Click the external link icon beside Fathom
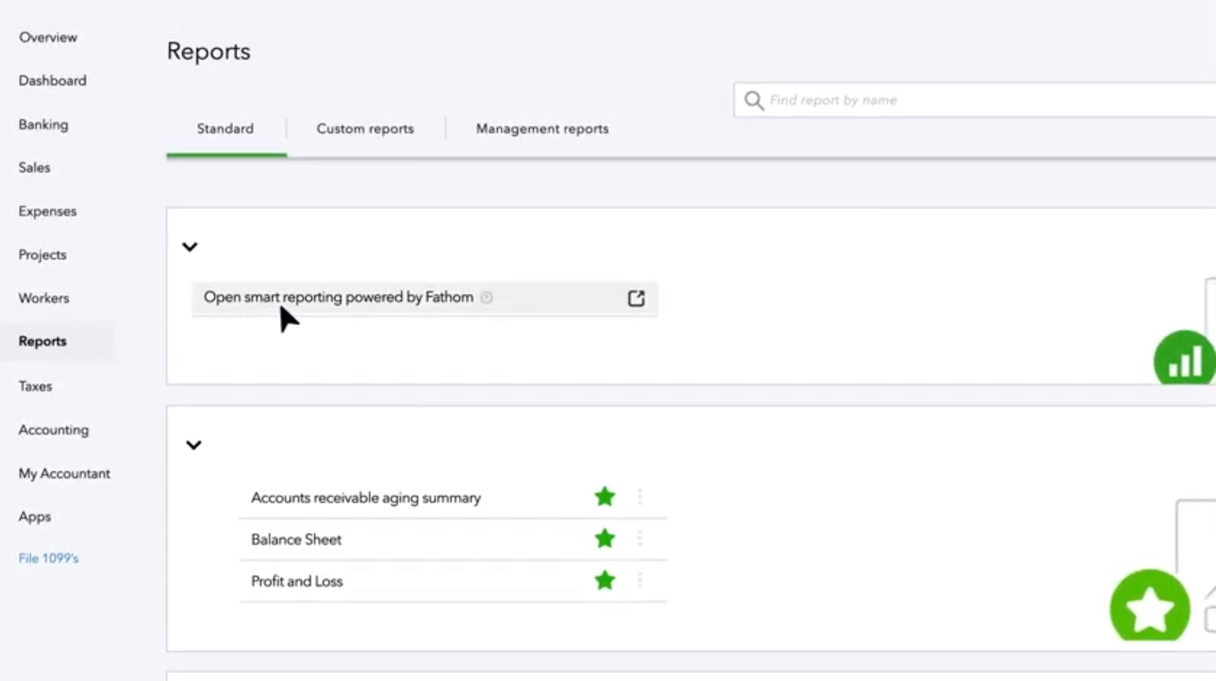The width and height of the screenshot is (1216, 681). coord(636,298)
